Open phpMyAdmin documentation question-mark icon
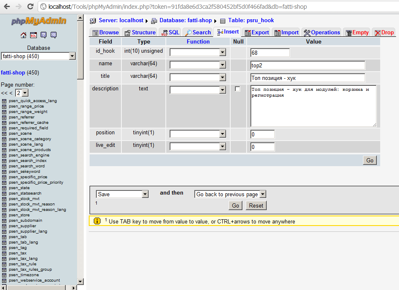The image size is (399, 290). pos(44,35)
